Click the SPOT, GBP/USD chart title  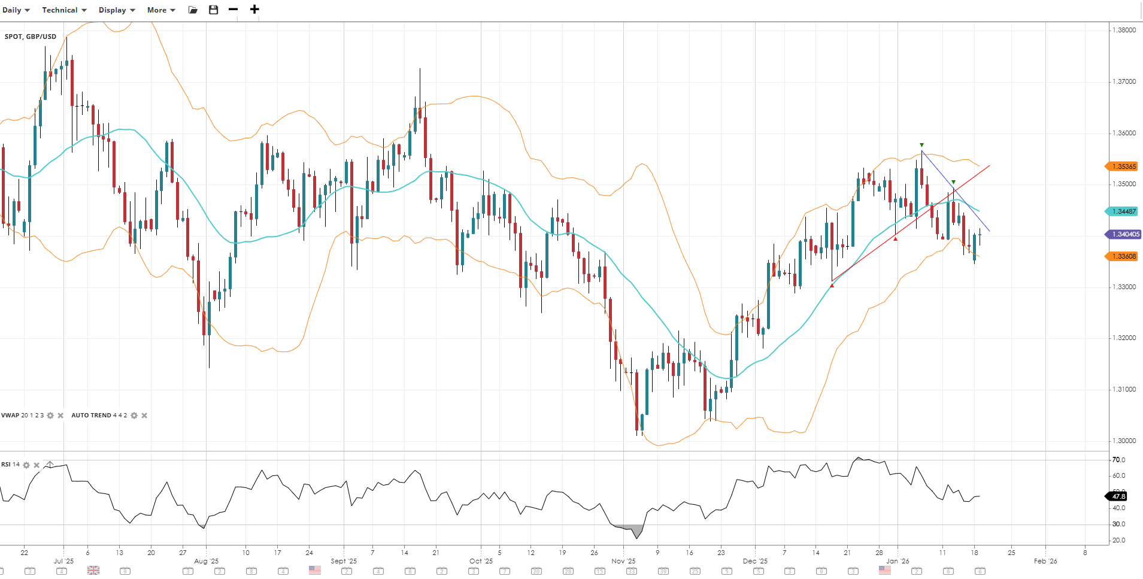(x=31, y=37)
